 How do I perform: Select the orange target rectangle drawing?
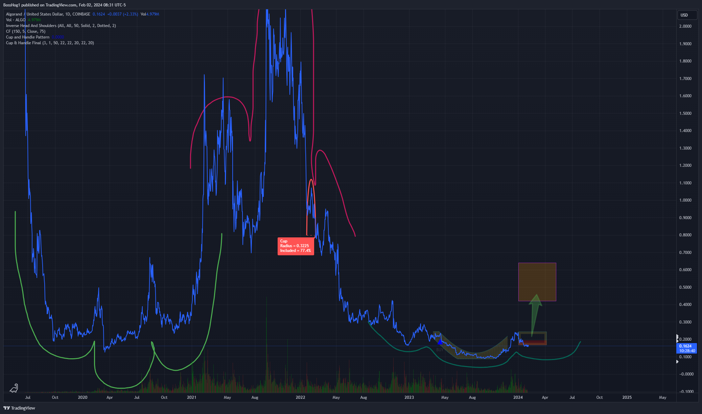(537, 282)
